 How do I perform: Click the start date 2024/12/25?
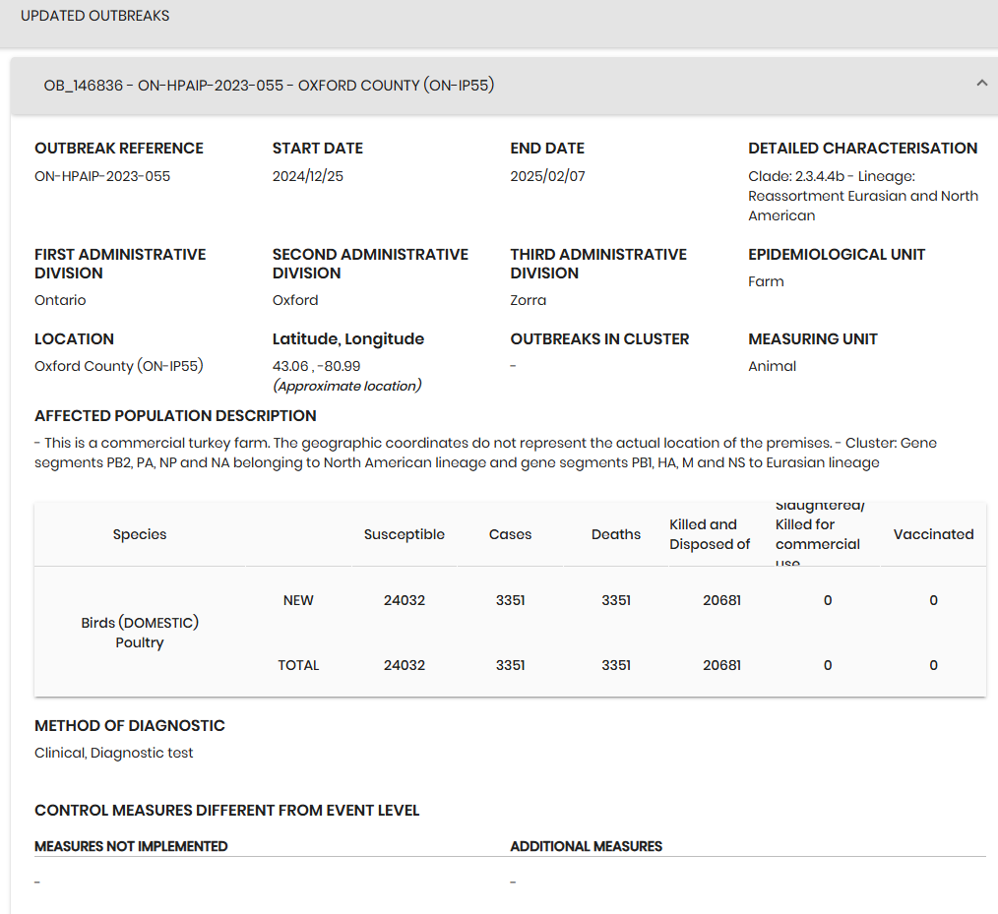[x=307, y=176]
